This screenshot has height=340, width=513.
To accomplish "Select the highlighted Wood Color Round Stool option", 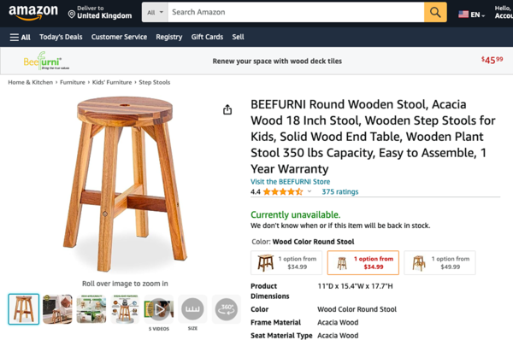I will tap(363, 263).
